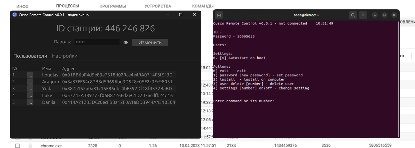Open the КОМАНДЫ tab

coord(203,6)
